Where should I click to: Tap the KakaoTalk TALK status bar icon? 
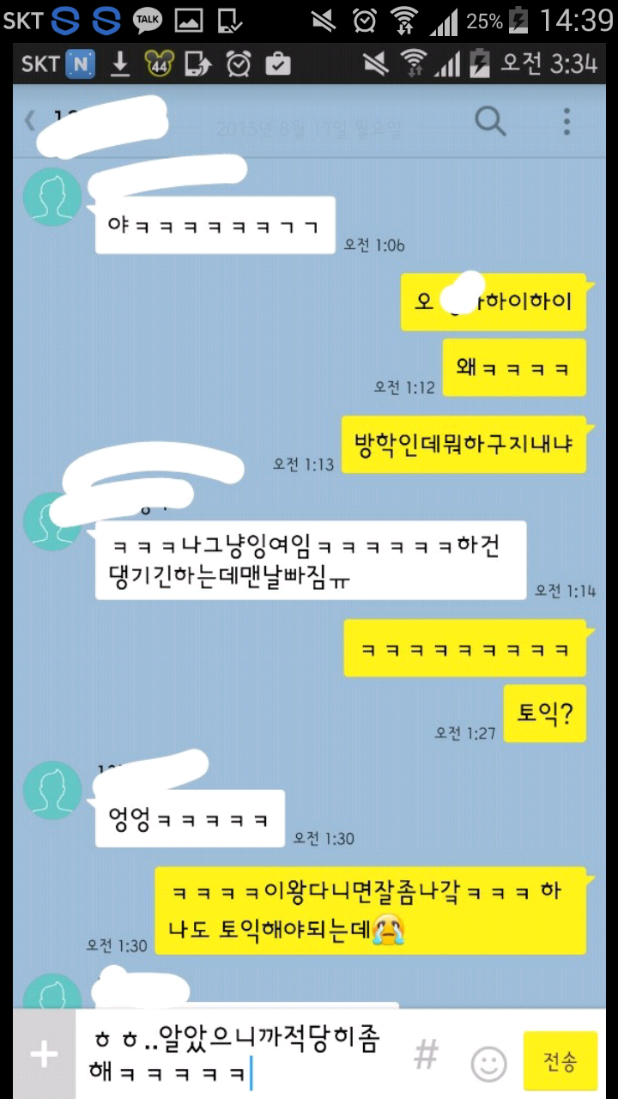(x=148, y=19)
